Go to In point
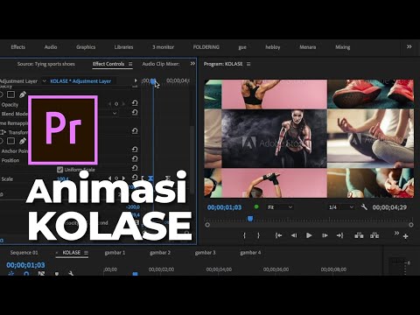The width and height of the screenshot is (420, 315). pos(278,235)
